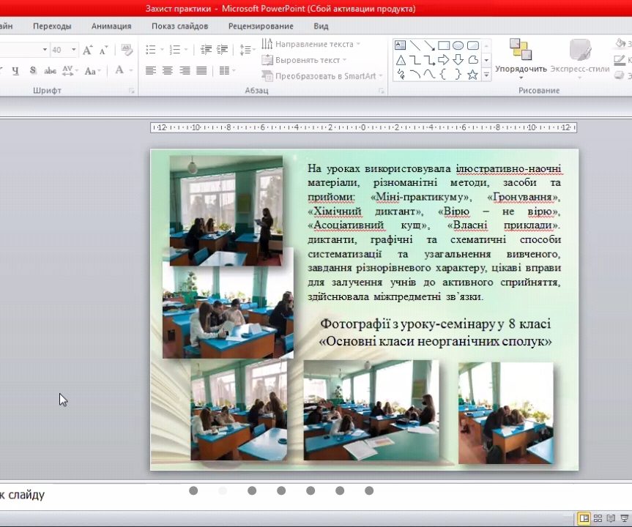Image resolution: width=632 pixels, height=527 pixels.
Task: Start the slide show from status bar
Action: pyautogui.click(x=624, y=517)
